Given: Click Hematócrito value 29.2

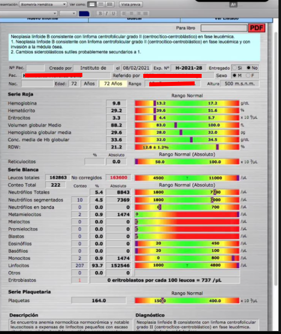Looking at the screenshot, I should (116, 110).
